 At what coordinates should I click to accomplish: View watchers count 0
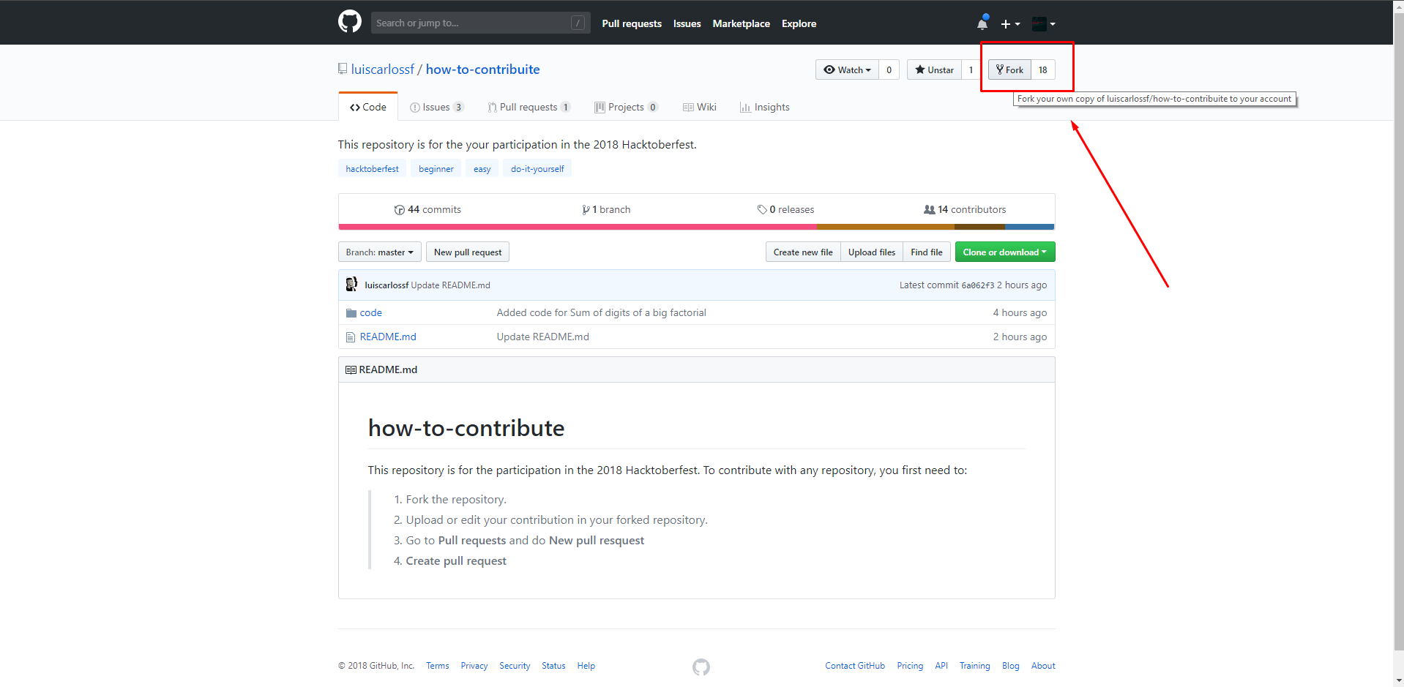pyautogui.click(x=889, y=70)
